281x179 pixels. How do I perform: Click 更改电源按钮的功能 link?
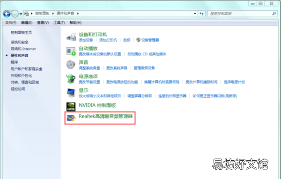coord(122,82)
